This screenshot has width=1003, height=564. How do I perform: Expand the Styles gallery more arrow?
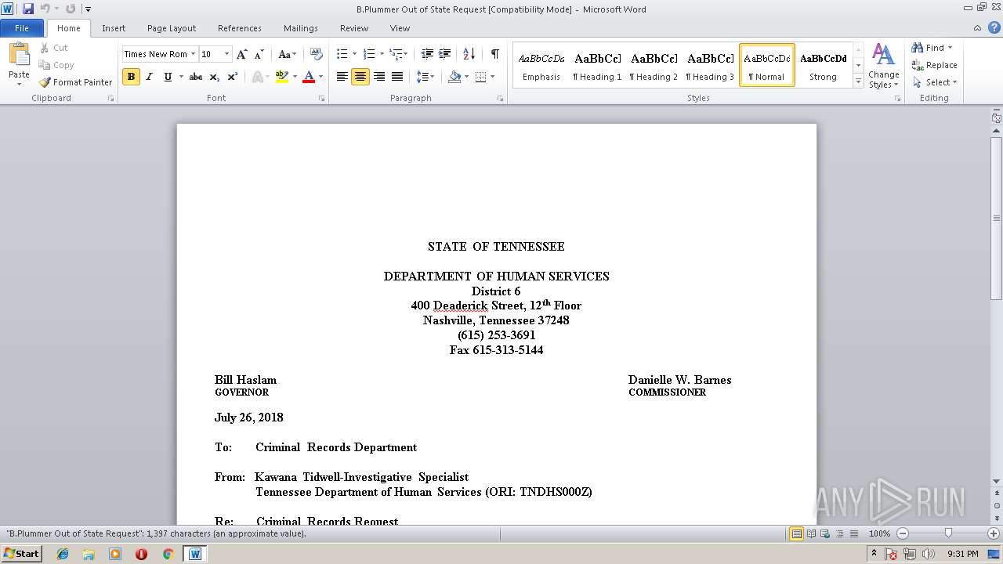[859, 81]
